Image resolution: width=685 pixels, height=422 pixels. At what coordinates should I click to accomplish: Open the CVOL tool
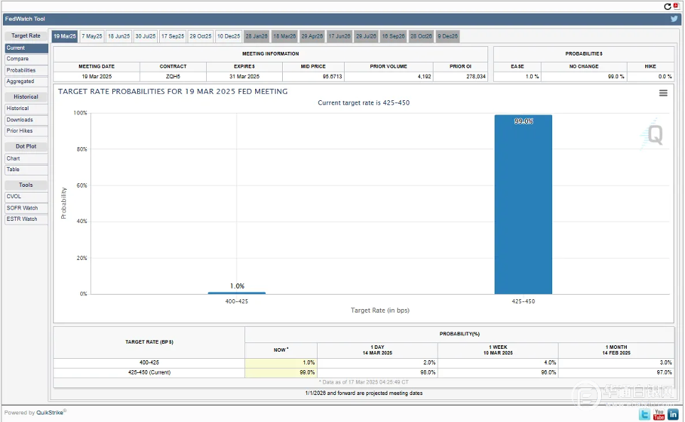point(26,197)
